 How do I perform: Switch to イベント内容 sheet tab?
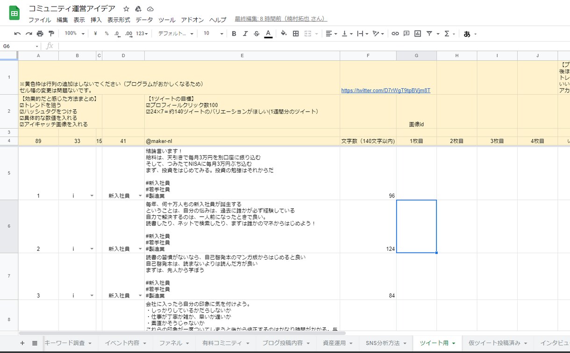125,343
